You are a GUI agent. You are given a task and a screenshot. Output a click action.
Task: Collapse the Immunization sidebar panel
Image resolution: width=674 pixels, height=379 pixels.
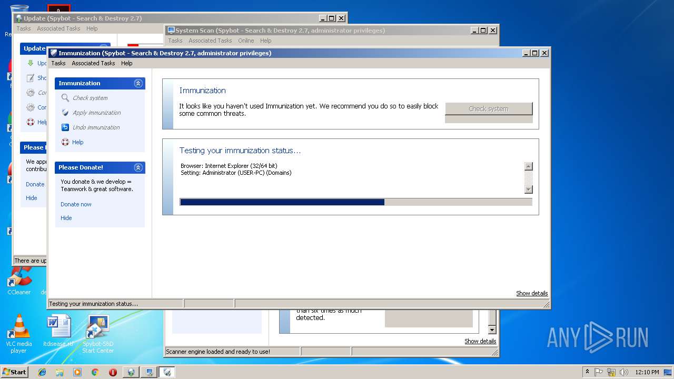138,83
